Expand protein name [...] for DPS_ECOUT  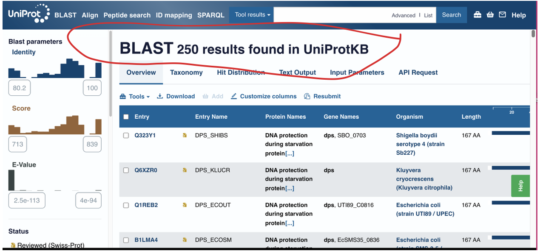click(290, 223)
